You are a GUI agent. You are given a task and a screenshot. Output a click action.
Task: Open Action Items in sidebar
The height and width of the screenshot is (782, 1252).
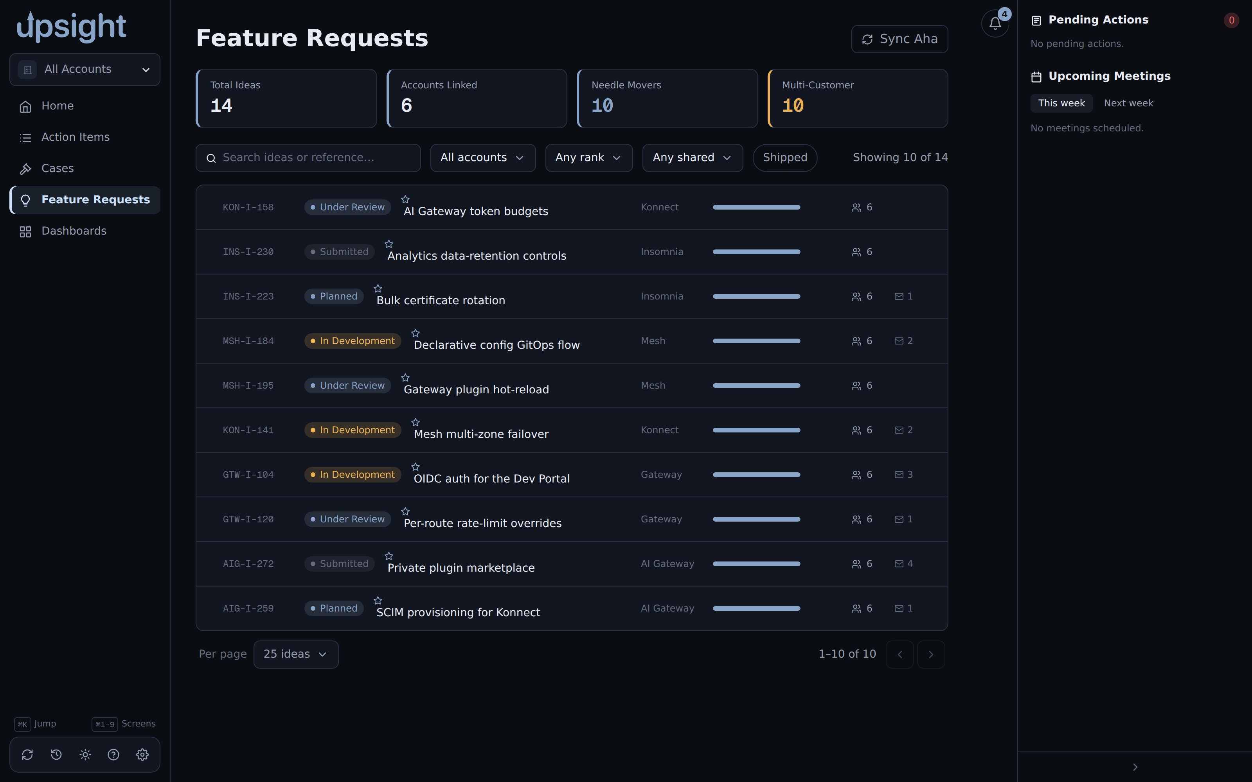[85, 138]
